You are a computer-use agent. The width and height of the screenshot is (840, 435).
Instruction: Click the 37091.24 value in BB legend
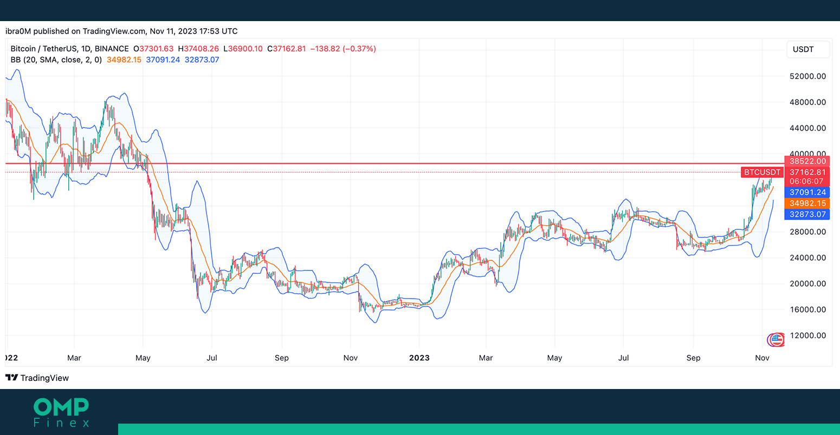point(163,60)
